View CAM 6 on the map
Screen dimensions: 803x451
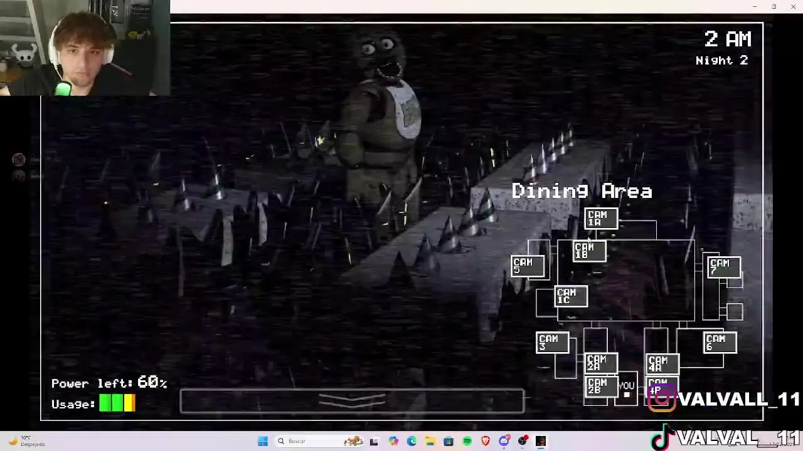click(720, 342)
